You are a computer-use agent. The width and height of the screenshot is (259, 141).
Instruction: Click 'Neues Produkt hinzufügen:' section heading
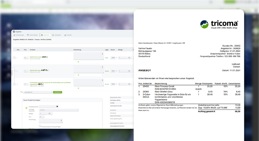(x=32, y=100)
